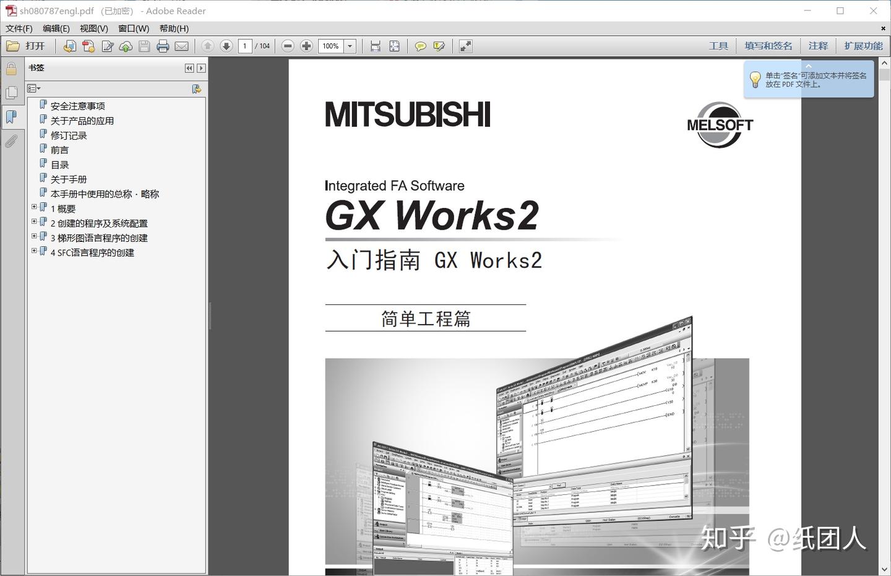Open the zoom percentage dropdown
Screen dimensions: 891x576
click(350, 46)
